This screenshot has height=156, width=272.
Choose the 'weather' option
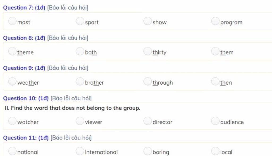(12, 81)
